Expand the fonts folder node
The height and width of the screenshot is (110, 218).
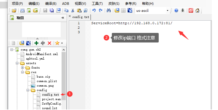[22, 68]
